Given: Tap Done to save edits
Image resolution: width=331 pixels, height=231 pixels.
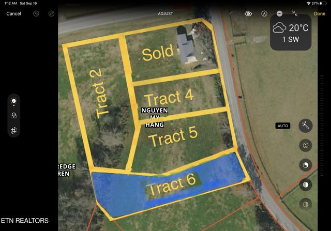Looking at the screenshot, I should tap(319, 13).
